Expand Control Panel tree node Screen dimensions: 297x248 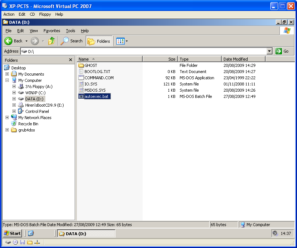[14, 111]
